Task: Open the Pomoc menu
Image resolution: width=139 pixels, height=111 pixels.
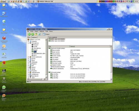Action: coord(51,31)
